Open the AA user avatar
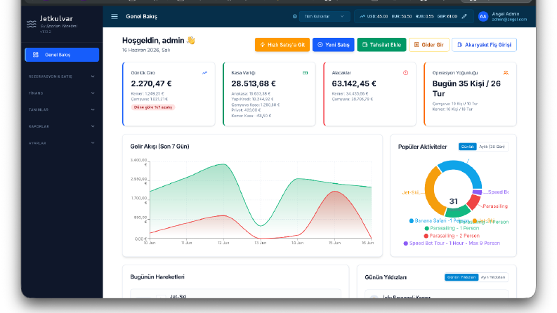Image resolution: width=557 pixels, height=313 pixels. point(483,16)
